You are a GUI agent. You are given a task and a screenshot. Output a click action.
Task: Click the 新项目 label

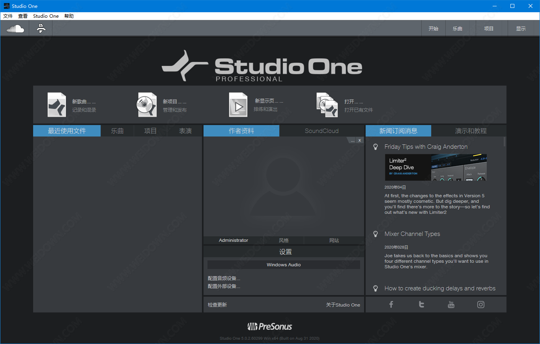175,102
